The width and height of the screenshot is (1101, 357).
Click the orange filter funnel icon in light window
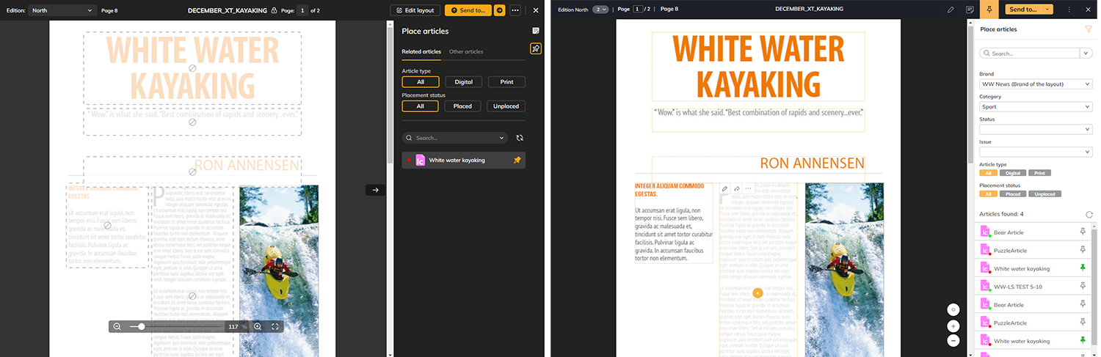1089,29
